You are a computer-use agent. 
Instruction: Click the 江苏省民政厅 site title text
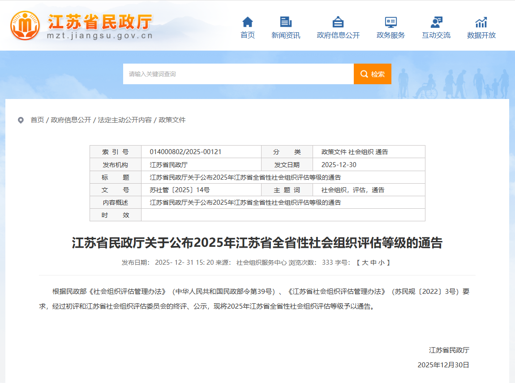(100, 21)
